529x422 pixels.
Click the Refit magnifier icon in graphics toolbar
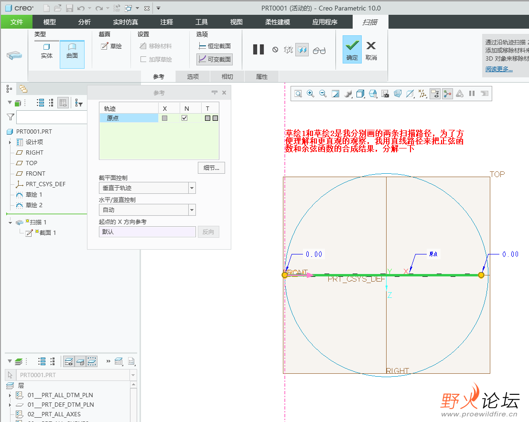click(x=298, y=94)
